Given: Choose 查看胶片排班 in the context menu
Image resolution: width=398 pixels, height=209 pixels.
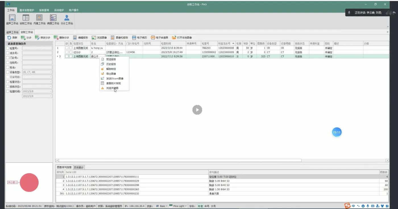Looking at the screenshot, I should 114,83.
